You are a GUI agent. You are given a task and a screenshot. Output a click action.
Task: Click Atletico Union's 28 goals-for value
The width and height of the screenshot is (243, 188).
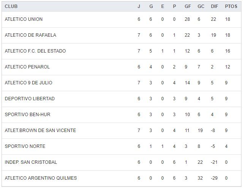point(188,19)
